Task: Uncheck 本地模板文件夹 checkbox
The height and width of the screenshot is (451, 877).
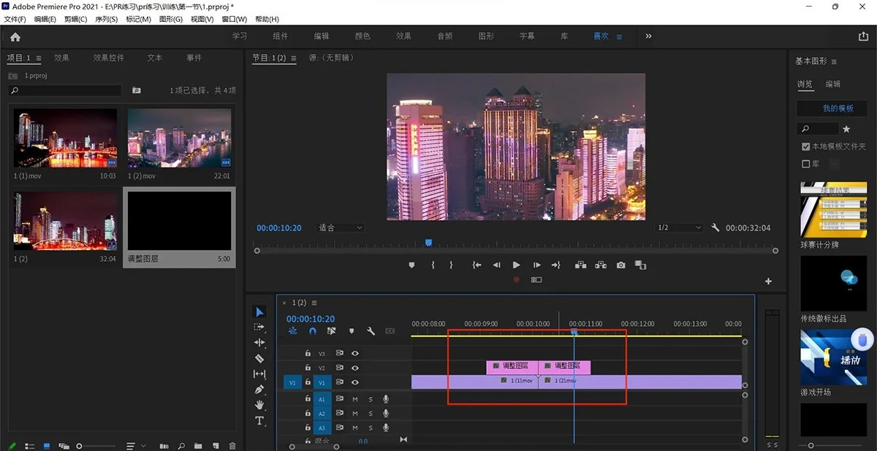Action: (806, 147)
